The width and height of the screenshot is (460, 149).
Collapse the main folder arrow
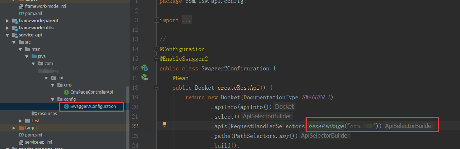[20, 49]
